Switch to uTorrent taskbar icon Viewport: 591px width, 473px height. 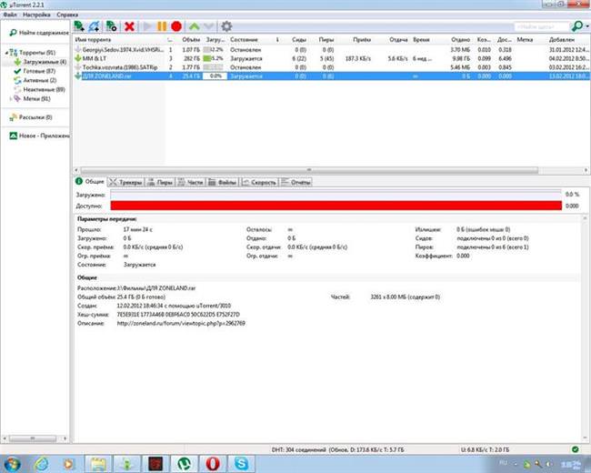185,464
